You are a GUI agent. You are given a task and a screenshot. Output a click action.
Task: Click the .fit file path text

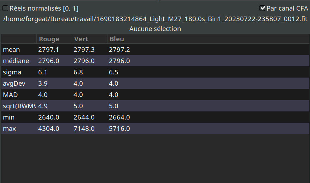[x=155, y=19]
